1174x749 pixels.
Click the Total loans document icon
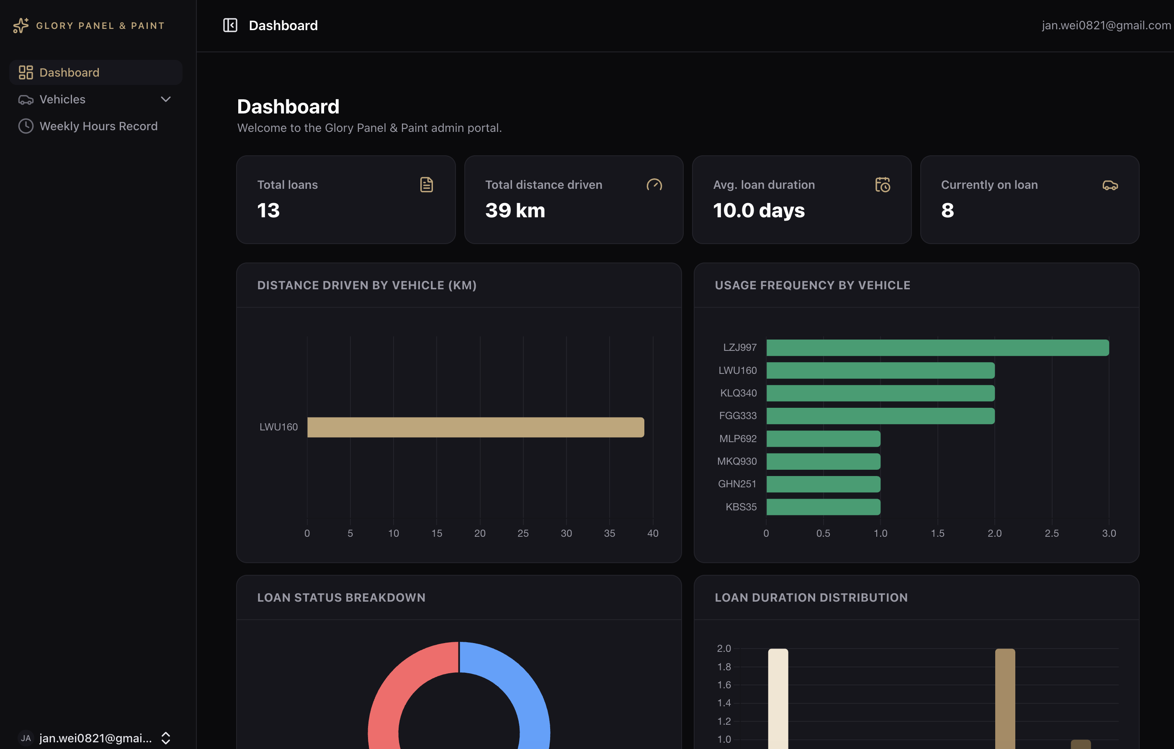427,185
